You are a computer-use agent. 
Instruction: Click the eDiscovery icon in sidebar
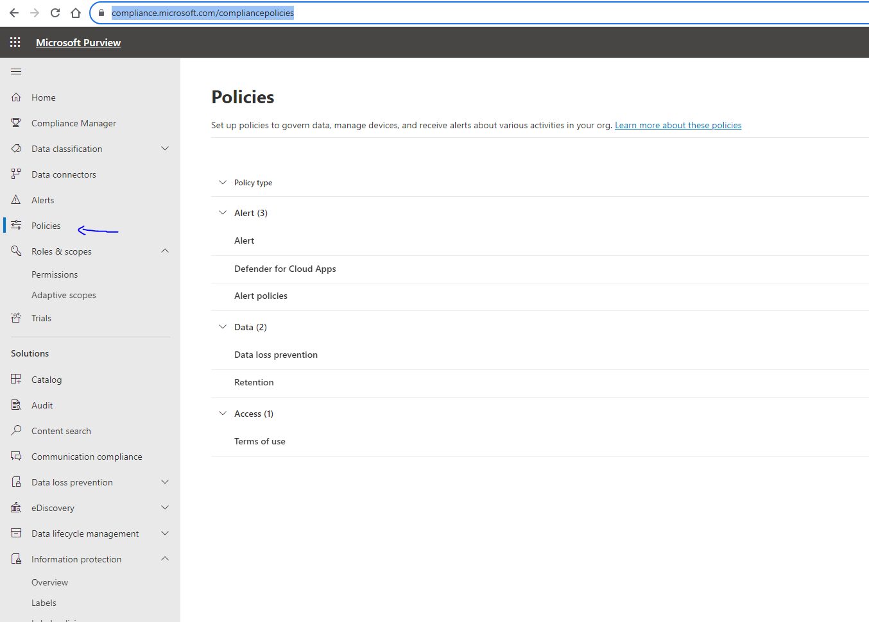pos(16,507)
